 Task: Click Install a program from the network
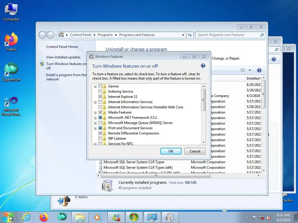pos(66,77)
